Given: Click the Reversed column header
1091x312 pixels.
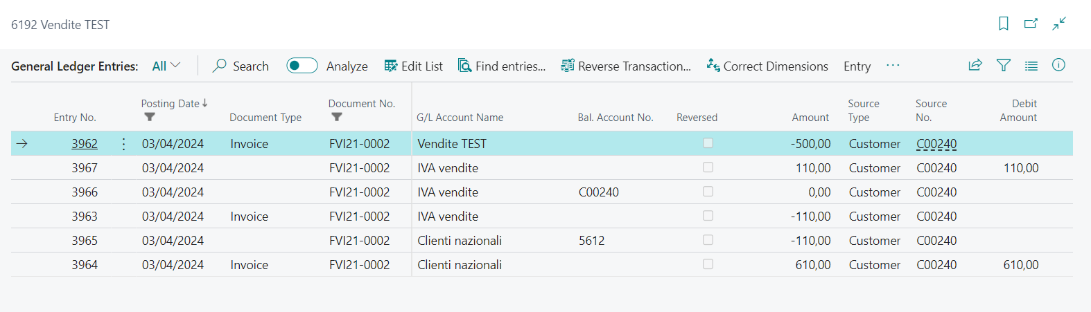Looking at the screenshot, I should point(697,118).
